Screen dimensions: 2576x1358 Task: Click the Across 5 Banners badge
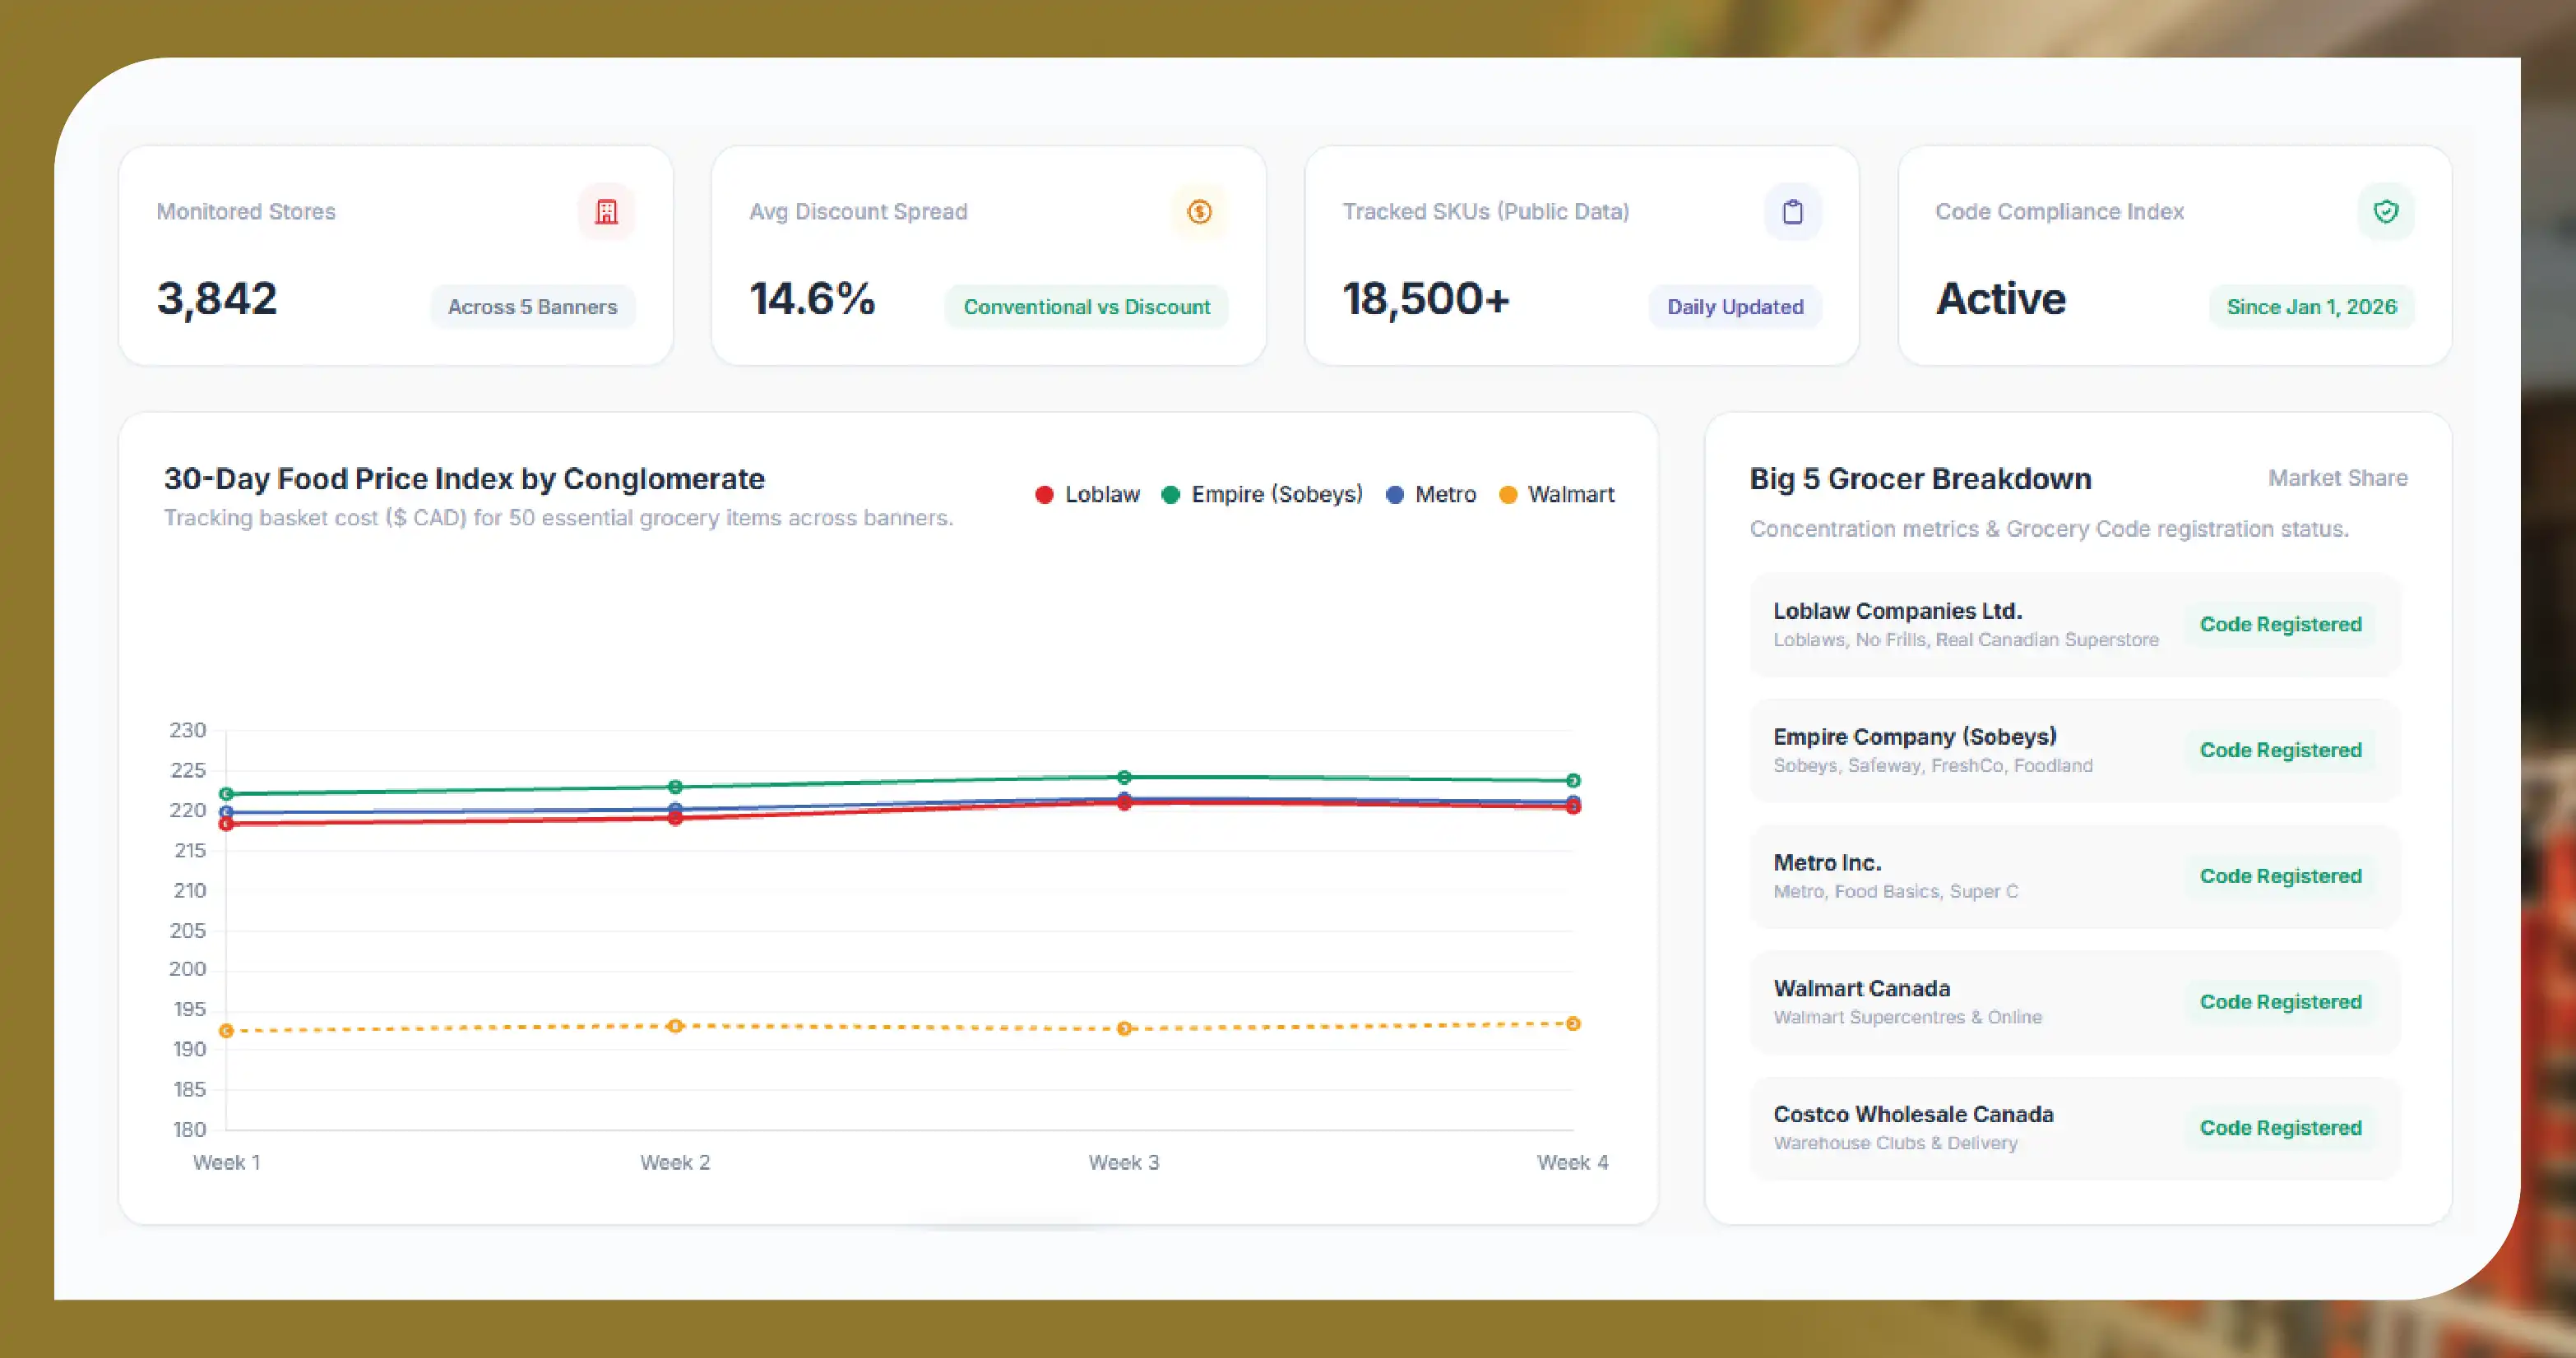(532, 307)
